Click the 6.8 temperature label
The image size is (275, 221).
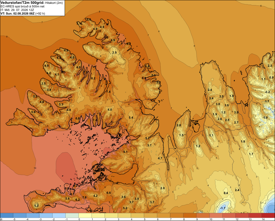coord(78,118)
